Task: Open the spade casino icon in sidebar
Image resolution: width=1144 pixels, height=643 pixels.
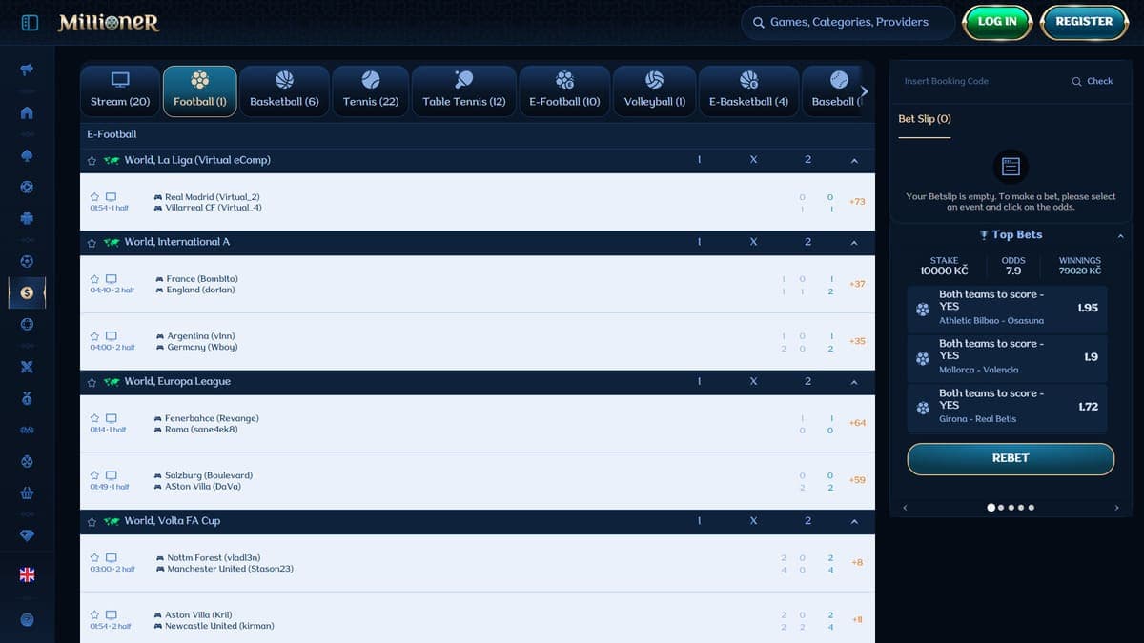Action: coord(27,155)
